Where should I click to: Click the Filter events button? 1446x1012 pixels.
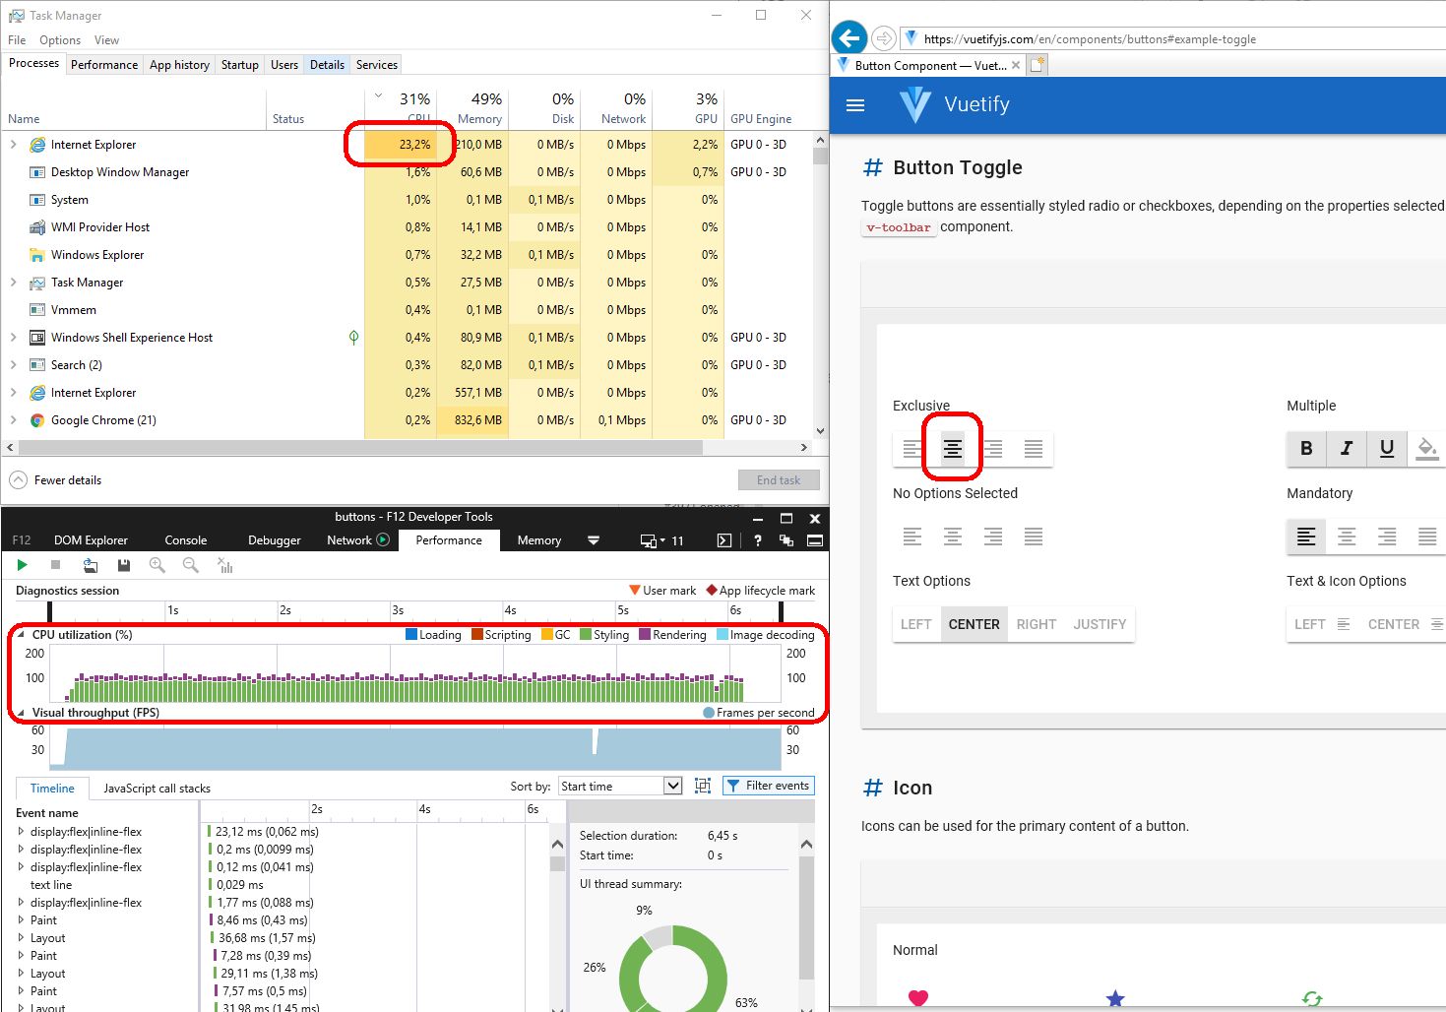pos(768,786)
